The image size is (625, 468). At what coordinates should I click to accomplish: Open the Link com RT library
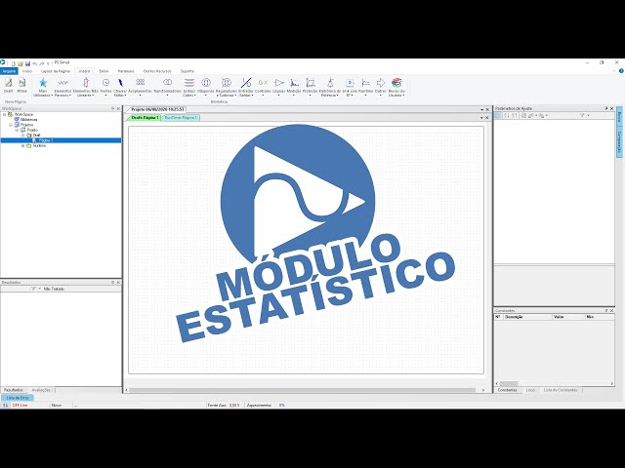point(350,87)
